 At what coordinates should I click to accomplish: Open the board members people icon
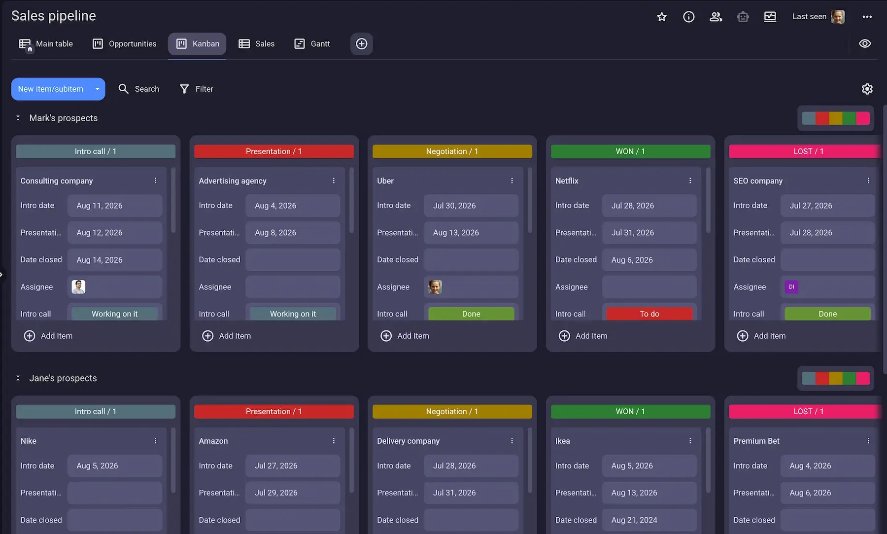(x=716, y=17)
